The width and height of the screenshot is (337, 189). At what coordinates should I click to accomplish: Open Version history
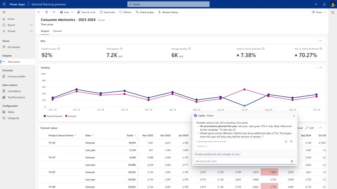(168, 12)
